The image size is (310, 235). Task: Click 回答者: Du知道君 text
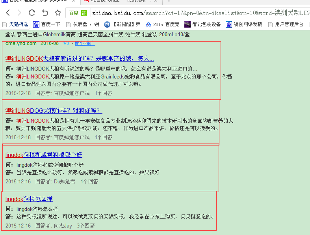click(56, 181)
